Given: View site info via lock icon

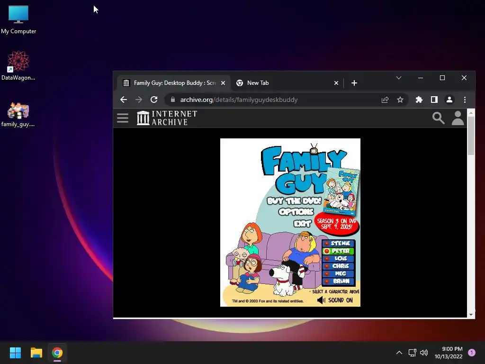Looking at the screenshot, I should (x=173, y=100).
